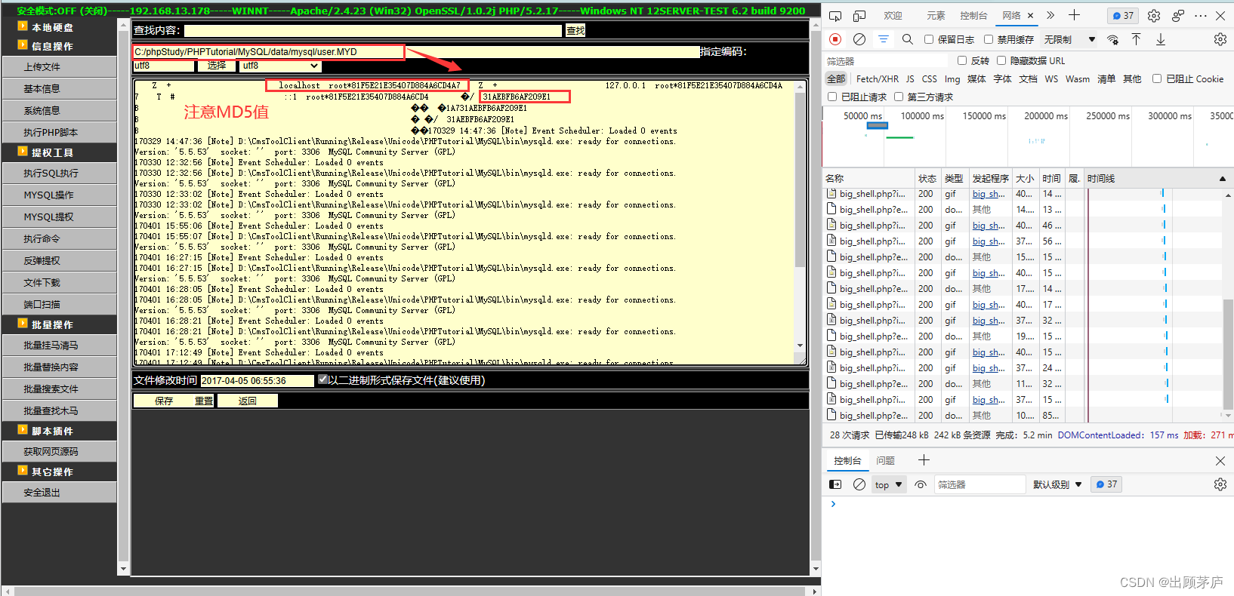Open network panel settings gear

1220,39
